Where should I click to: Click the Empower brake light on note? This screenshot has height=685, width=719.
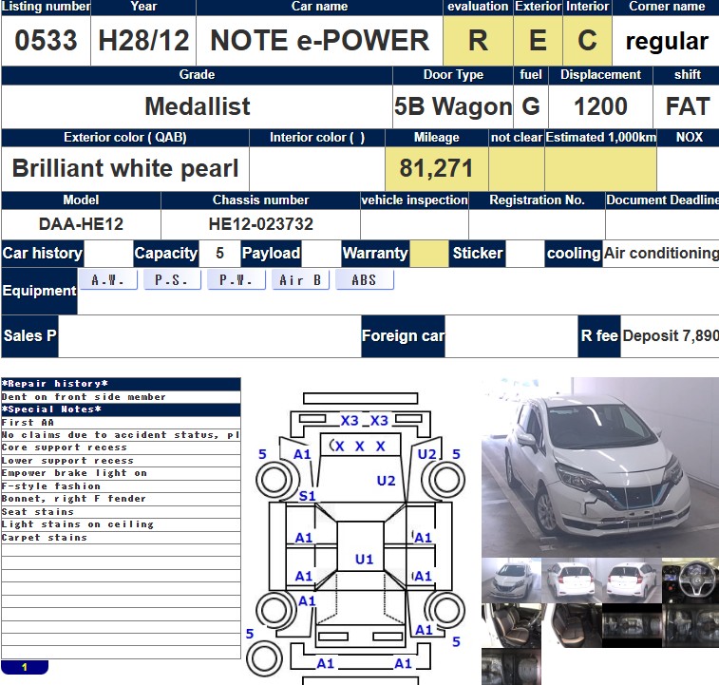[121, 473]
